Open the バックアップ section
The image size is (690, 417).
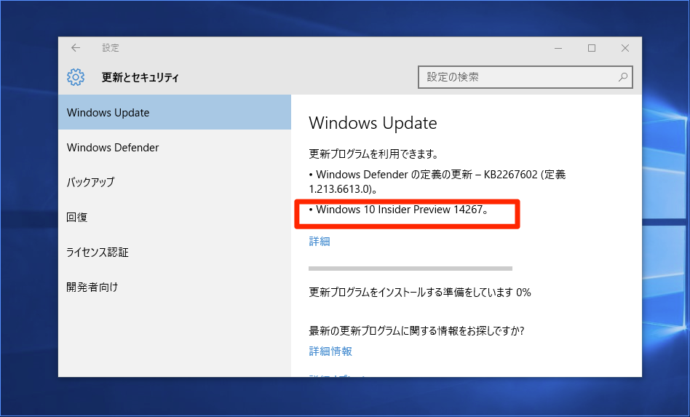174,182
